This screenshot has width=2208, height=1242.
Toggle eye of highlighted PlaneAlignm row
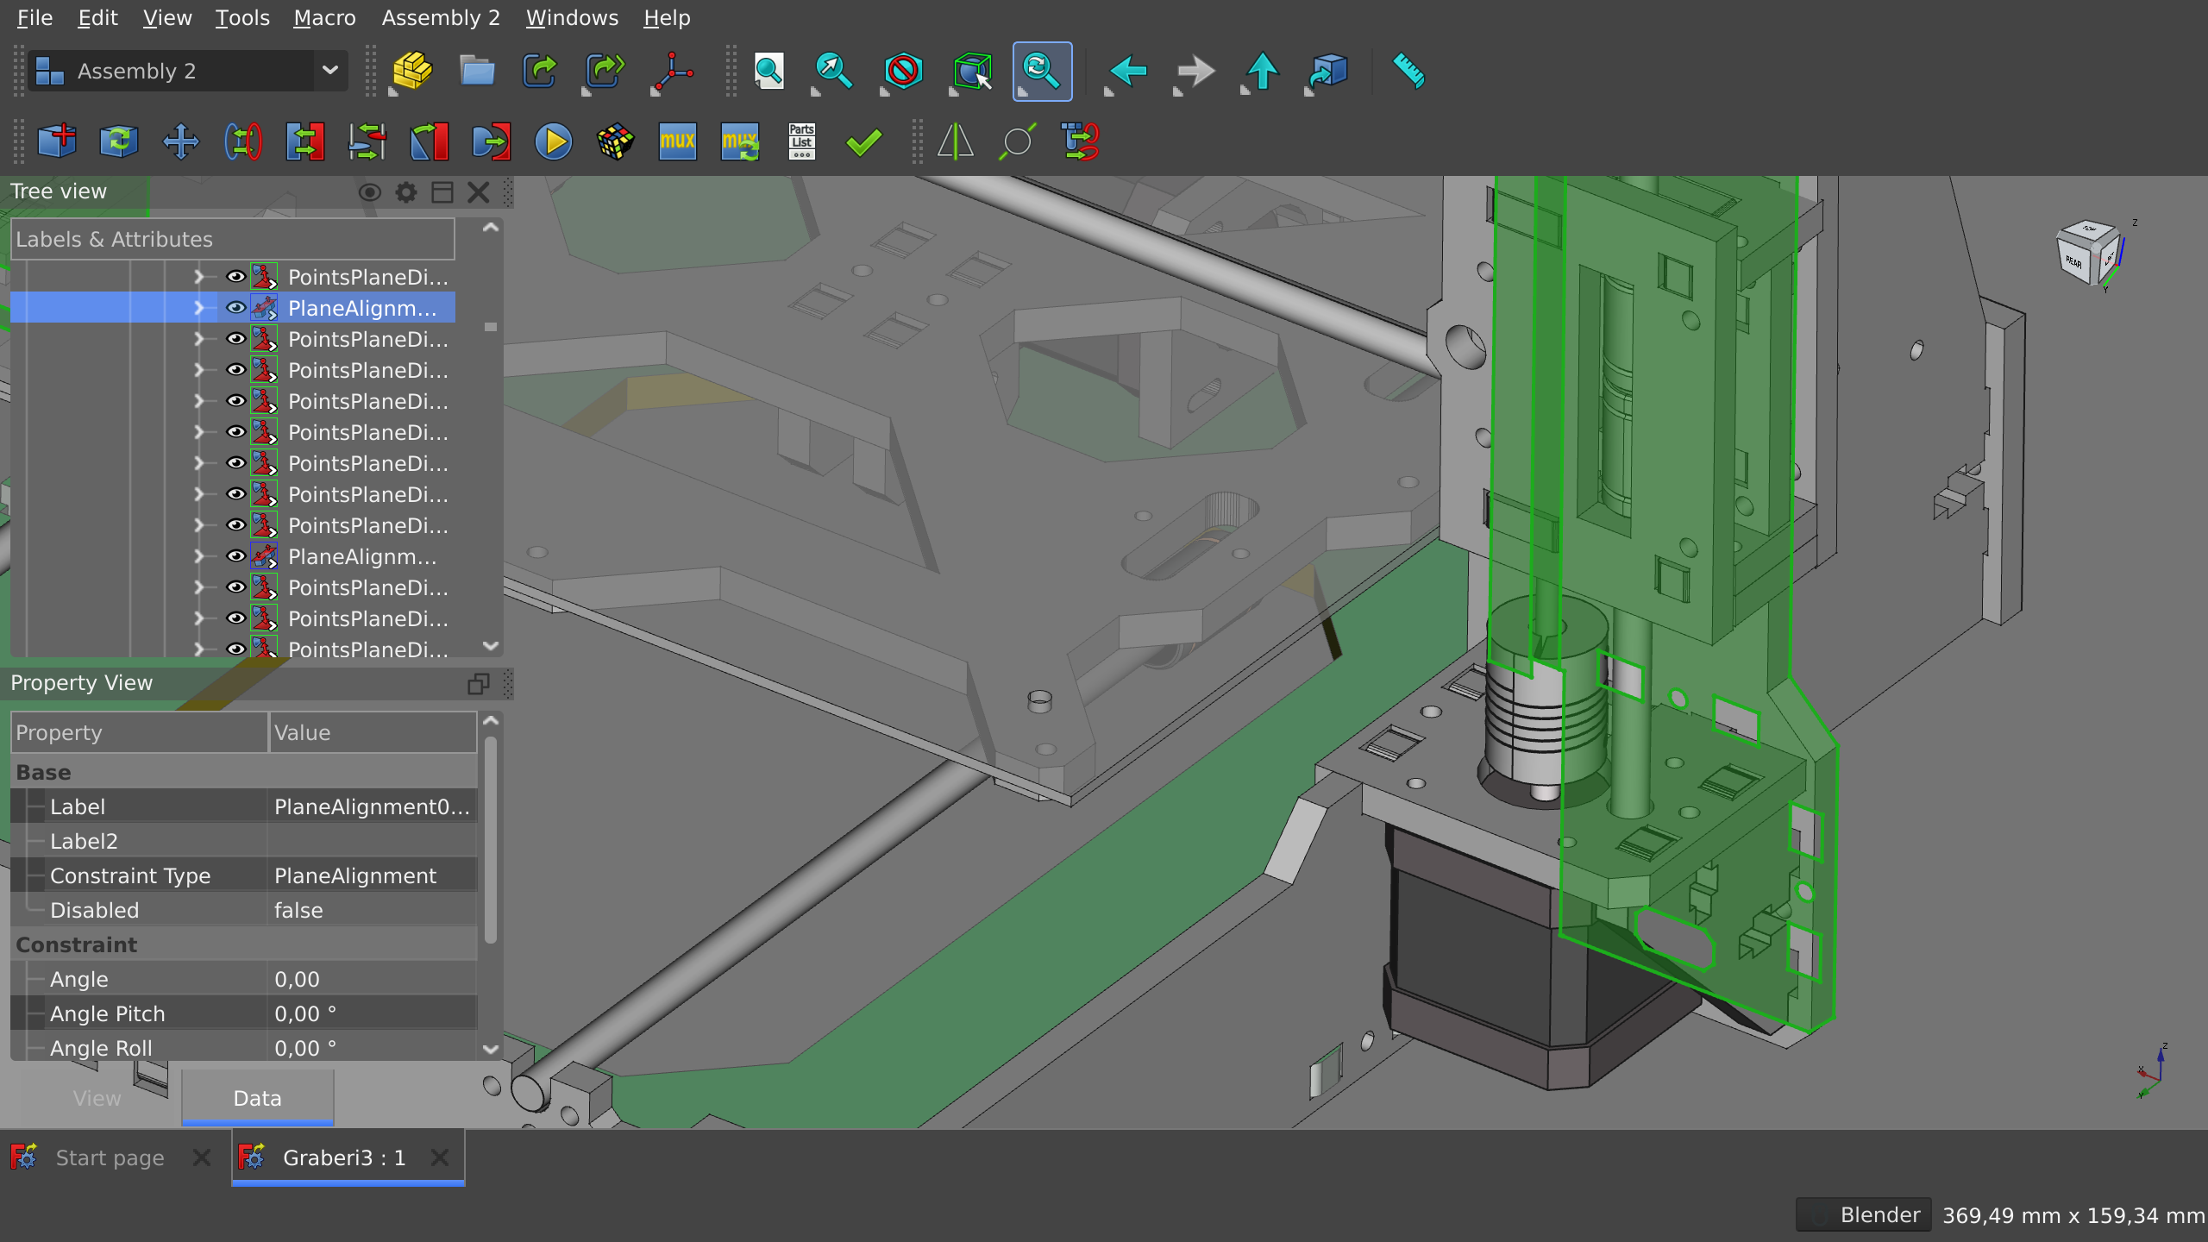(x=235, y=308)
